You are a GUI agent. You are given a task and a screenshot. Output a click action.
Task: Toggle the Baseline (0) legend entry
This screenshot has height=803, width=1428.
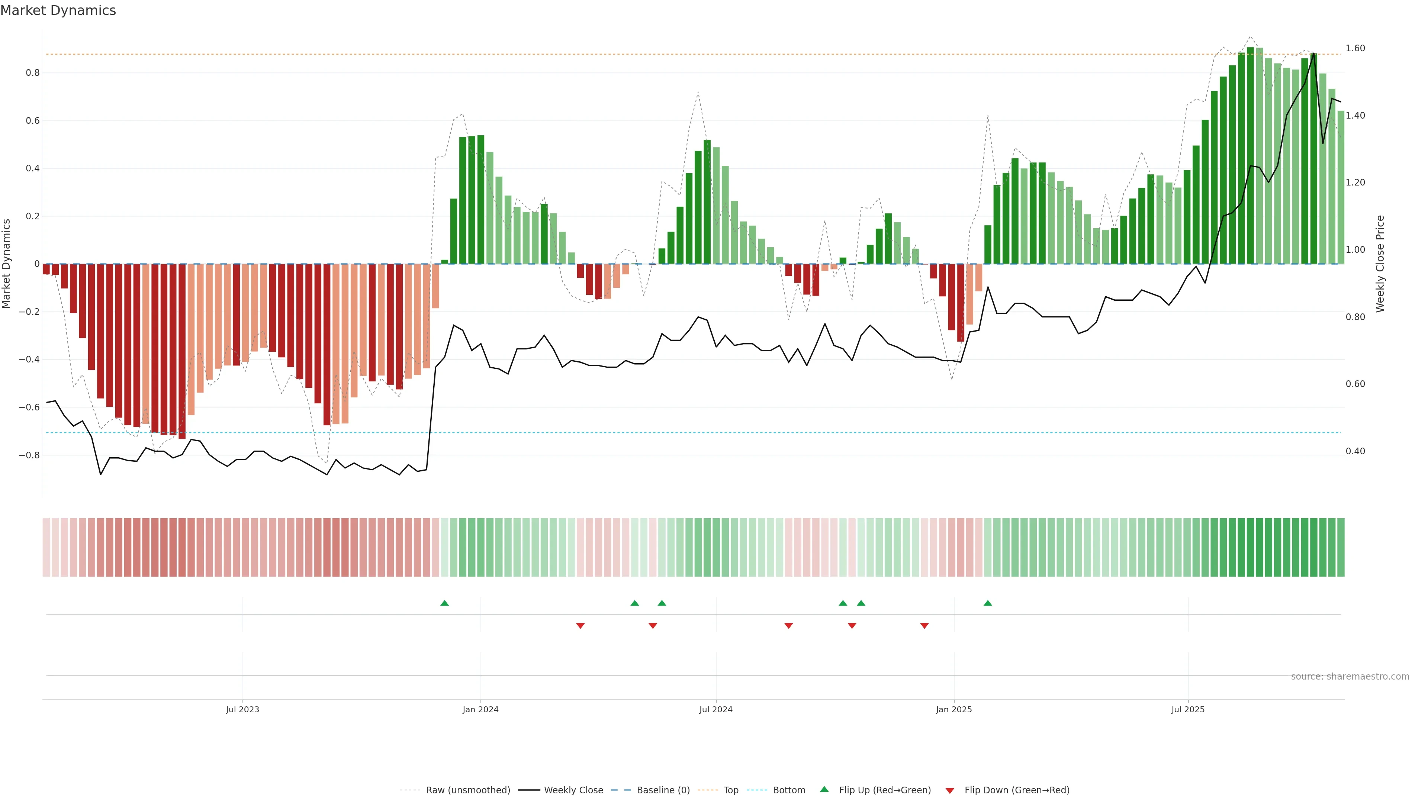coord(663,790)
